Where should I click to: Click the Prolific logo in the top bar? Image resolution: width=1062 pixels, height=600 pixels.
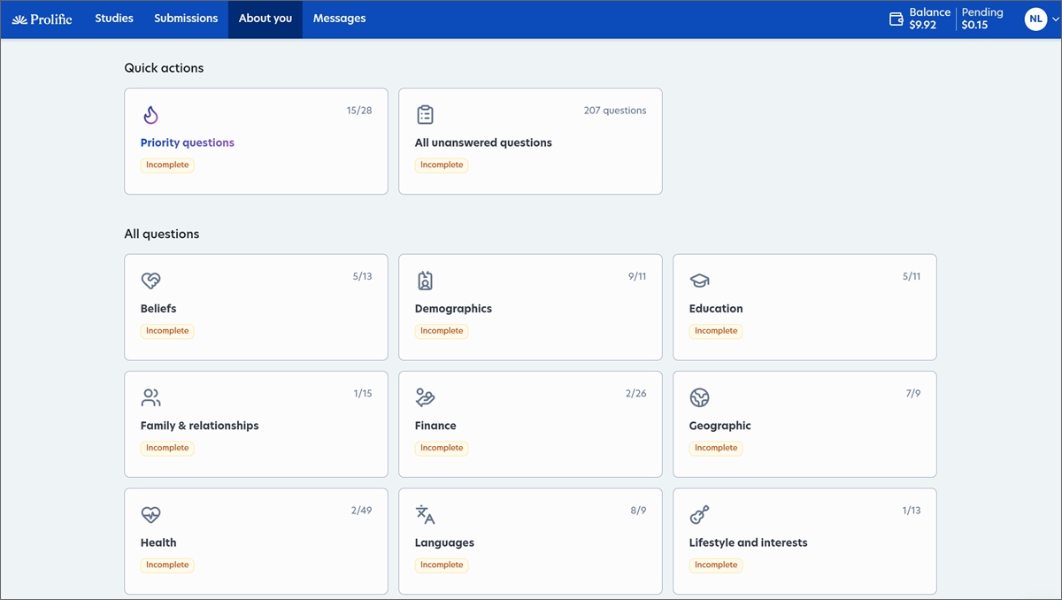point(42,18)
